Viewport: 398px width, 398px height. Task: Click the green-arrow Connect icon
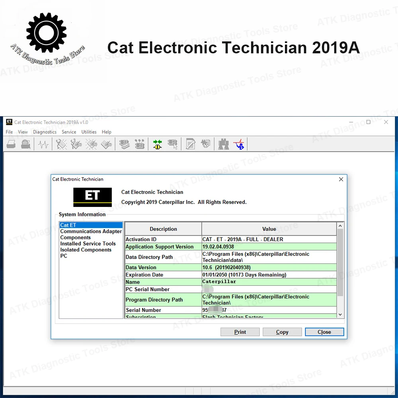157,144
